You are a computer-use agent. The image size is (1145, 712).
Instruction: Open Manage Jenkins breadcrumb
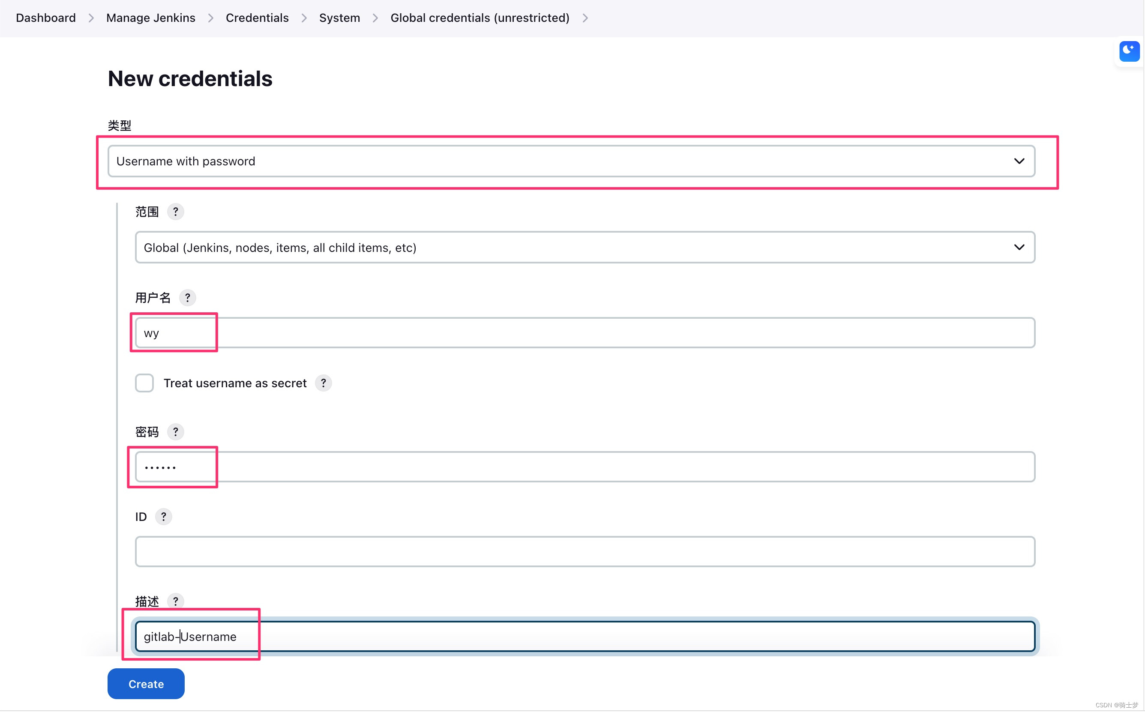click(151, 18)
